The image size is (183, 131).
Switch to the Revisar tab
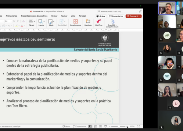64,16
